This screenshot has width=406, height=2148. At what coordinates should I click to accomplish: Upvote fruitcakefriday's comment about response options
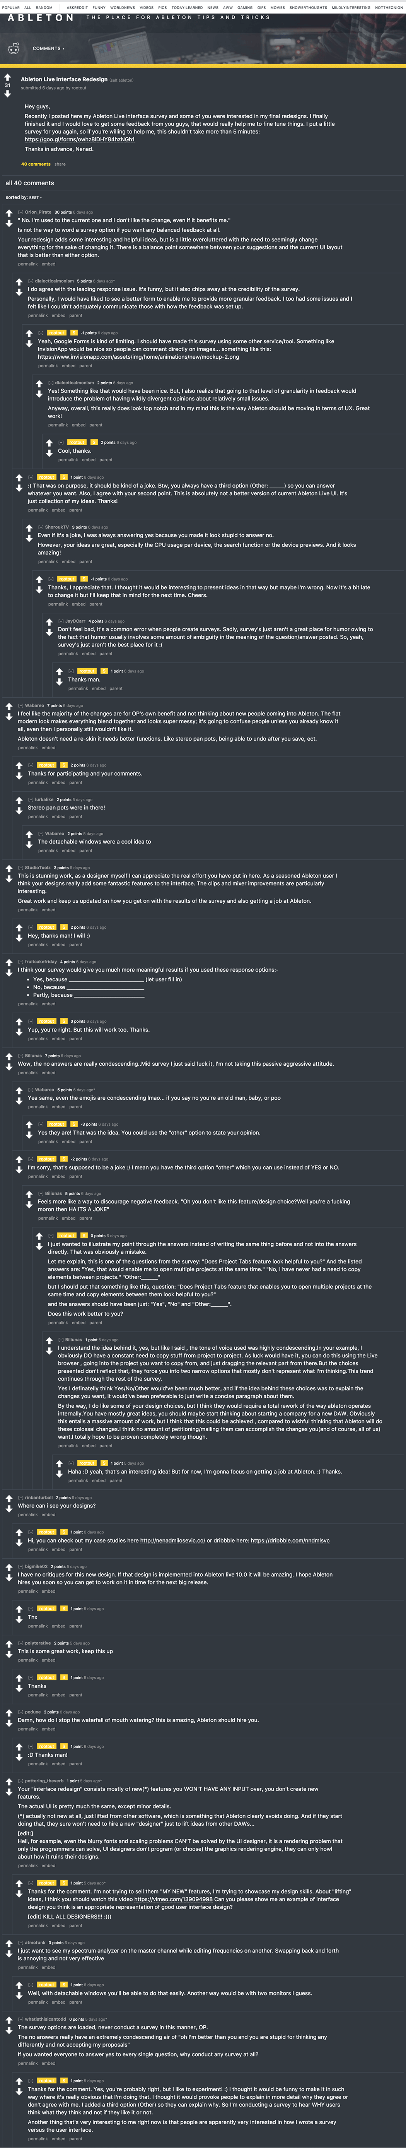(9, 963)
